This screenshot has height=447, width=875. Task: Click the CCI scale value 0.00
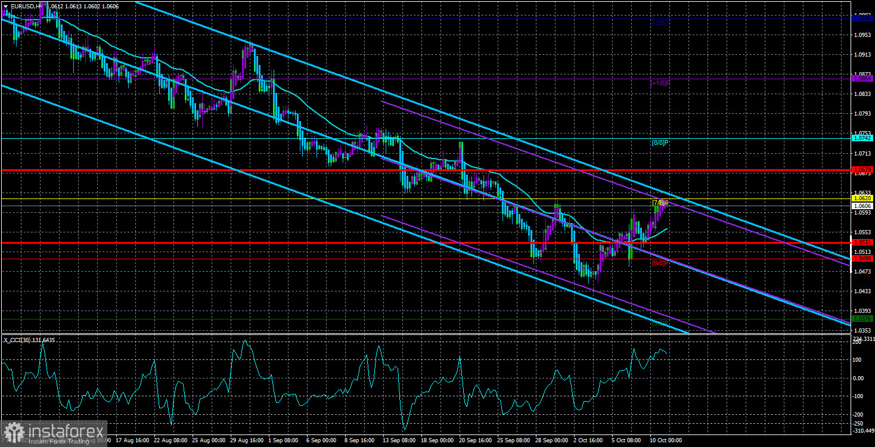[x=858, y=378]
